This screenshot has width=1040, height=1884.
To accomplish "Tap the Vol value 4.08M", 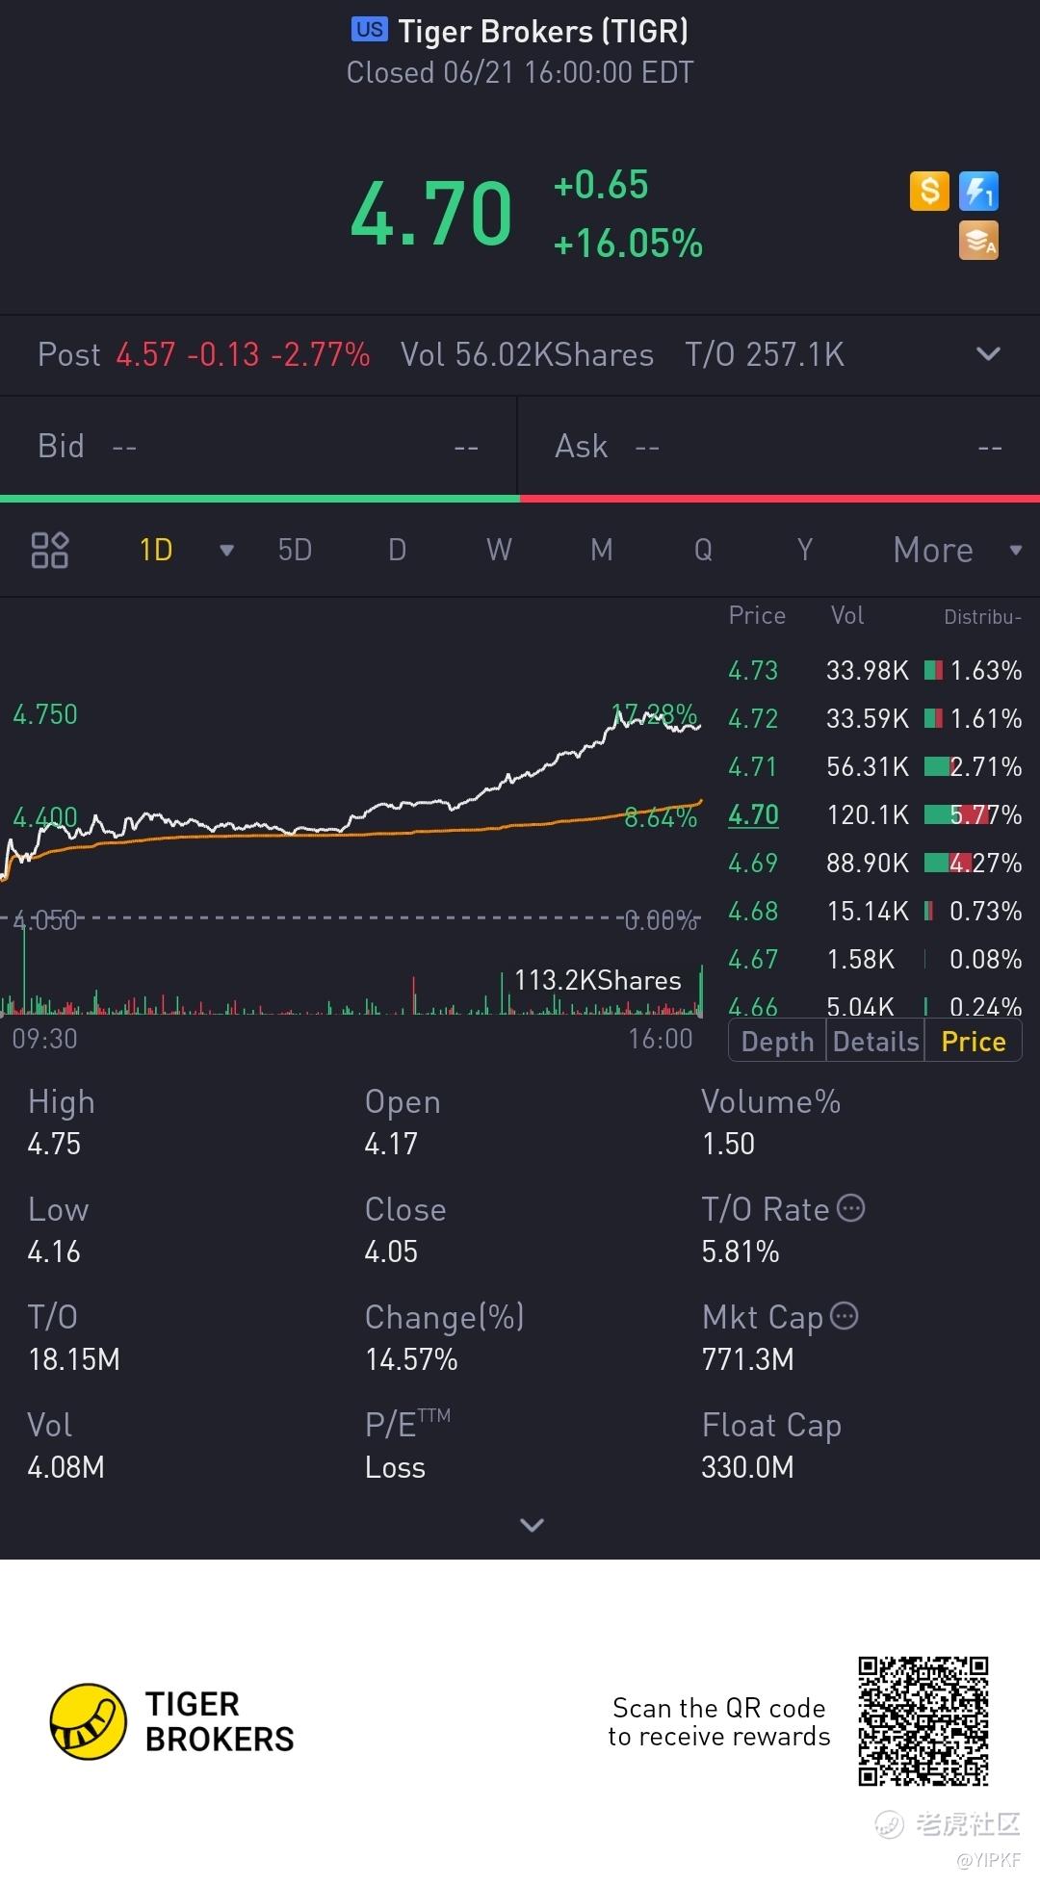I will 65,1467.
